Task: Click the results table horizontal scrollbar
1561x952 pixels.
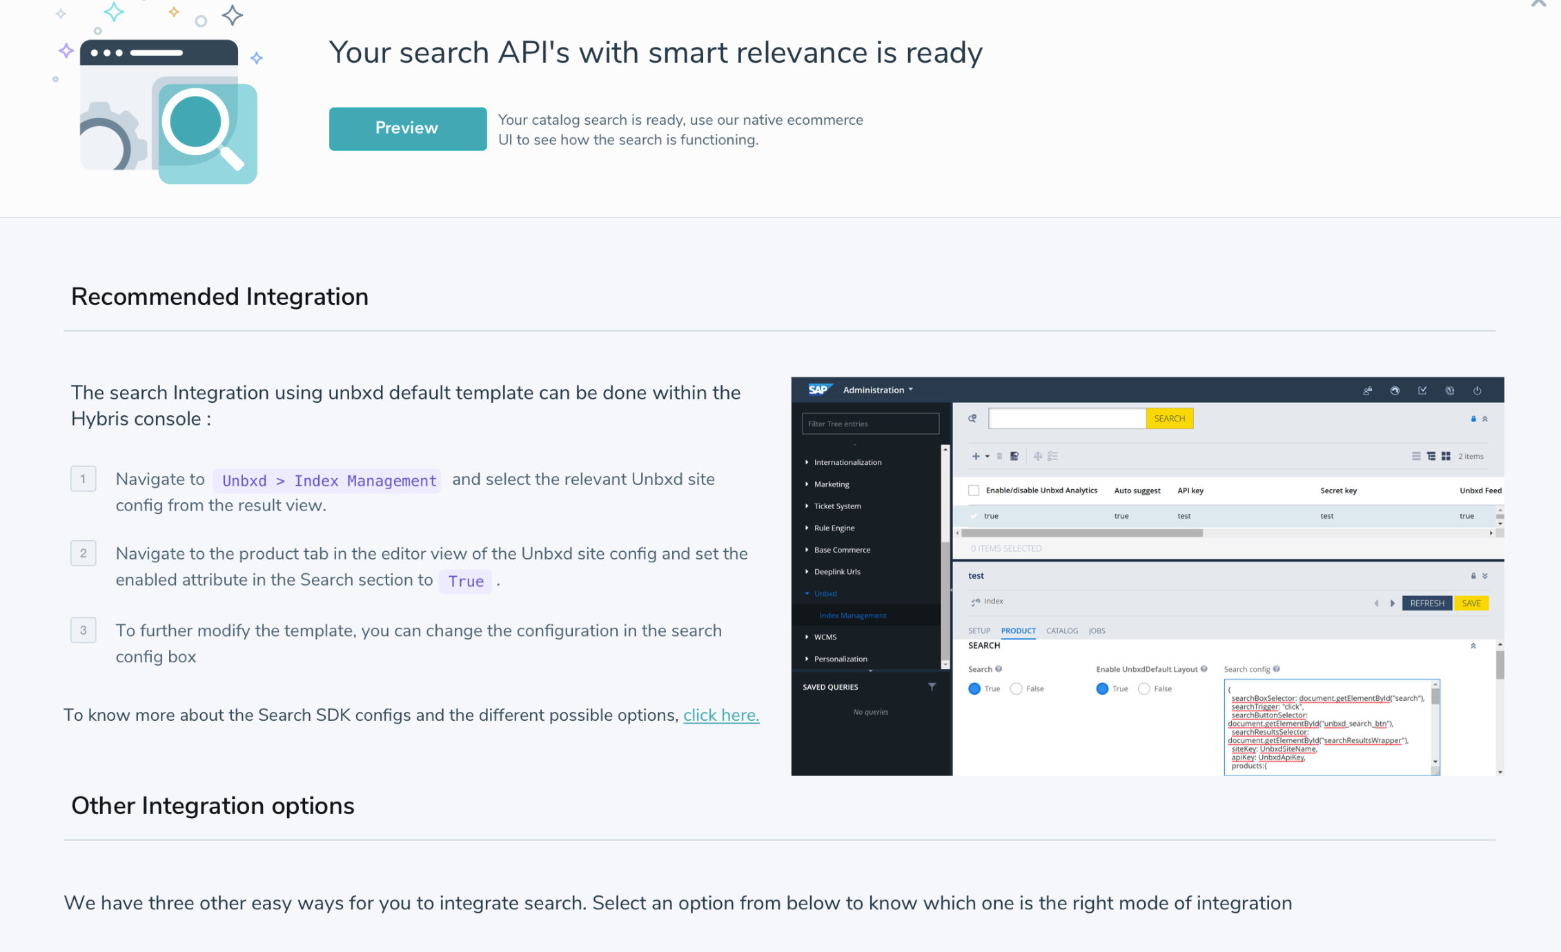Action: pyautogui.click(x=1082, y=533)
